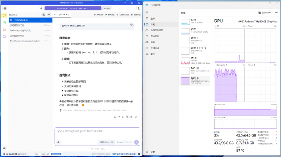Open My Models folder icon in sidebar
This screenshot has height=157, width=281.
click(x=4, y=29)
